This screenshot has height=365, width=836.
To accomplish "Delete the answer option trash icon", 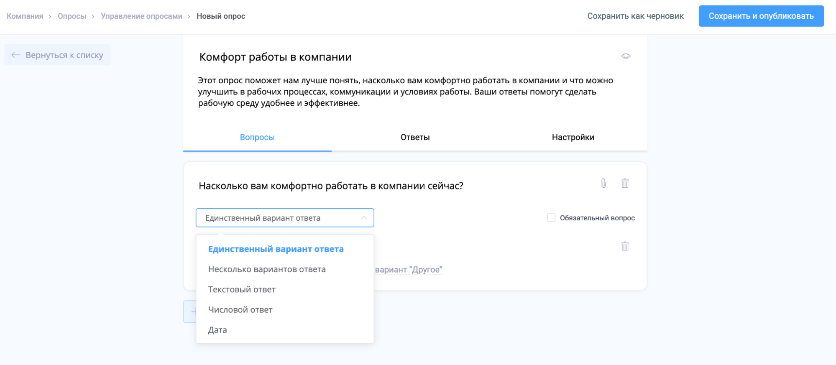I will (x=625, y=246).
